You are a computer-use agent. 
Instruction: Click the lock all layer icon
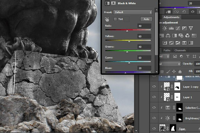[180, 71]
